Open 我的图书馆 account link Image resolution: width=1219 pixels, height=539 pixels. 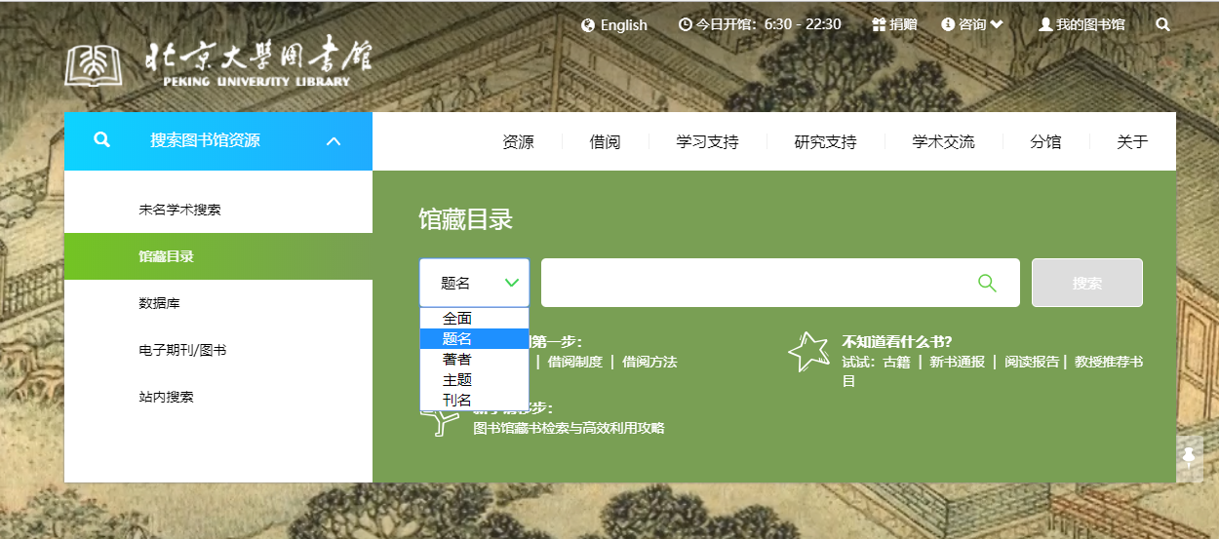1090,24
